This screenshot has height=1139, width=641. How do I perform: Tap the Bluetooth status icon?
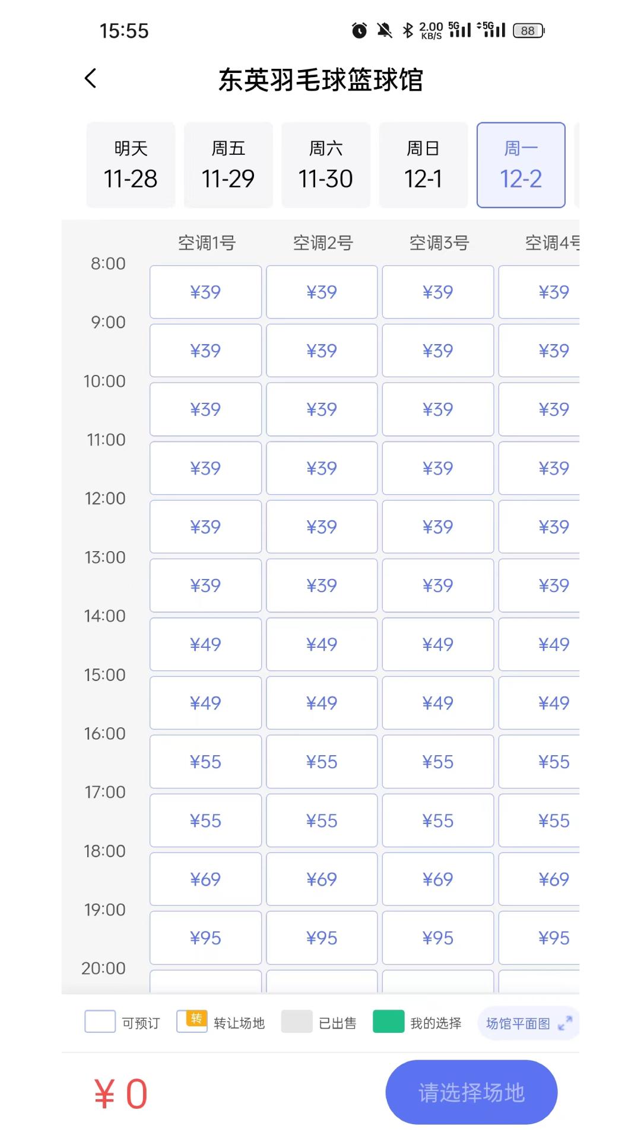tap(408, 30)
